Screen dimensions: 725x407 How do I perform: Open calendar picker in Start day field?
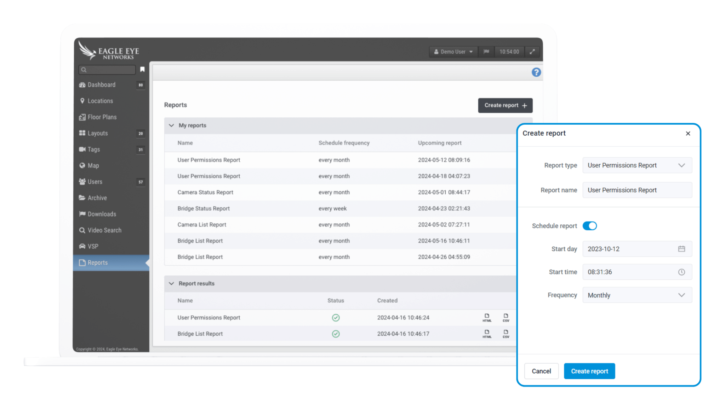[681, 249]
